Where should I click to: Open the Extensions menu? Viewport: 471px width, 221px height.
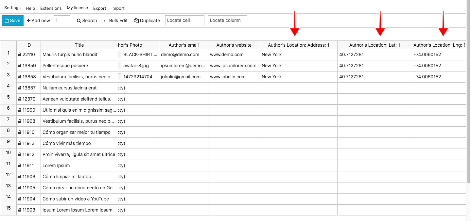pos(51,8)
